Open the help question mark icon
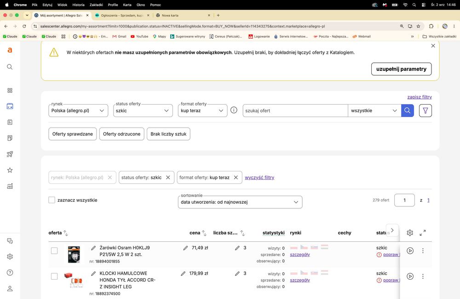The width and height of the screenshot is (460, 299). (x=10, y=273)
